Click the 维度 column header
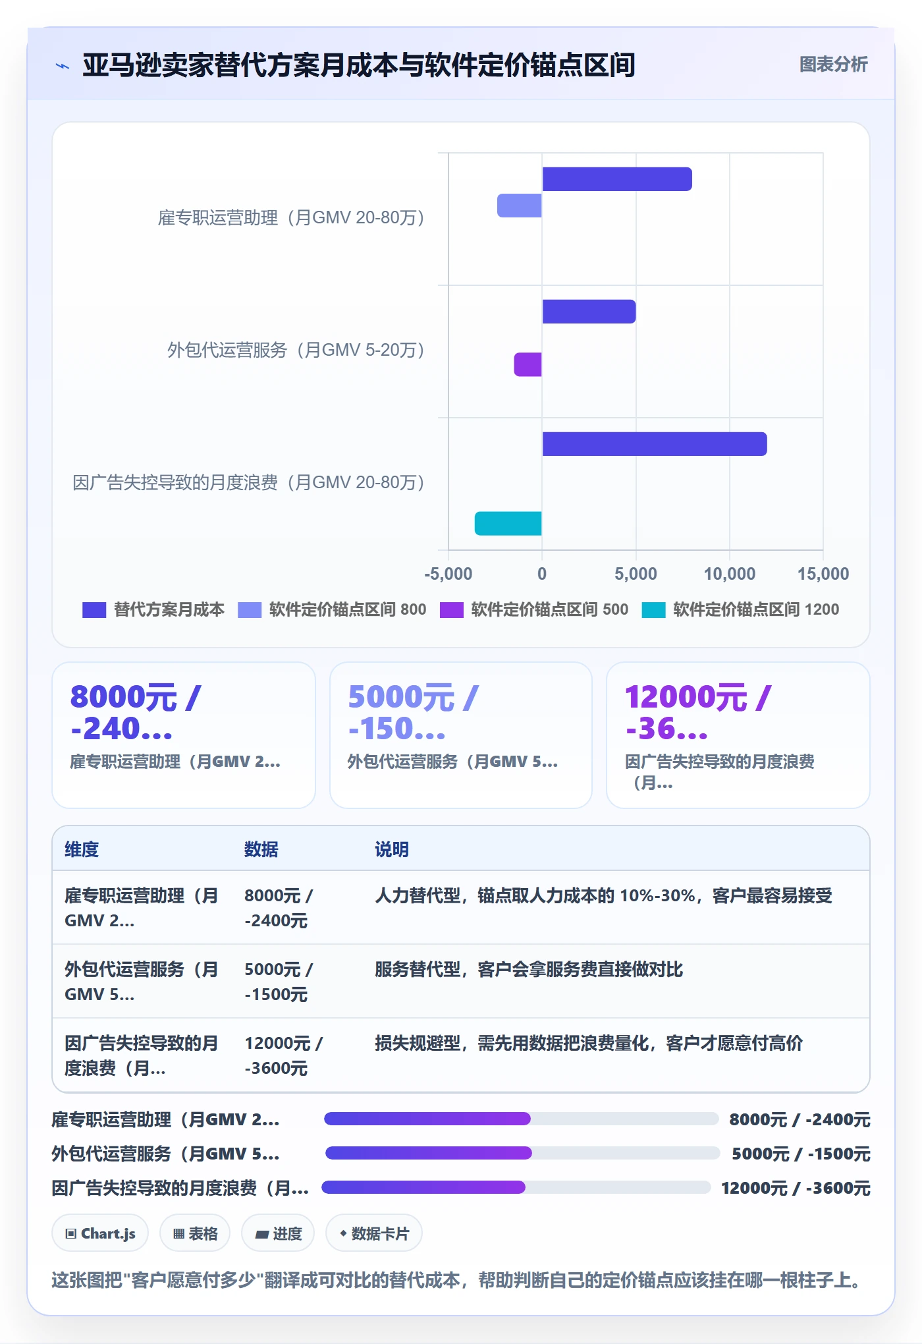Viewport: 922px width, 1344px height. click(x=82, y=849)
